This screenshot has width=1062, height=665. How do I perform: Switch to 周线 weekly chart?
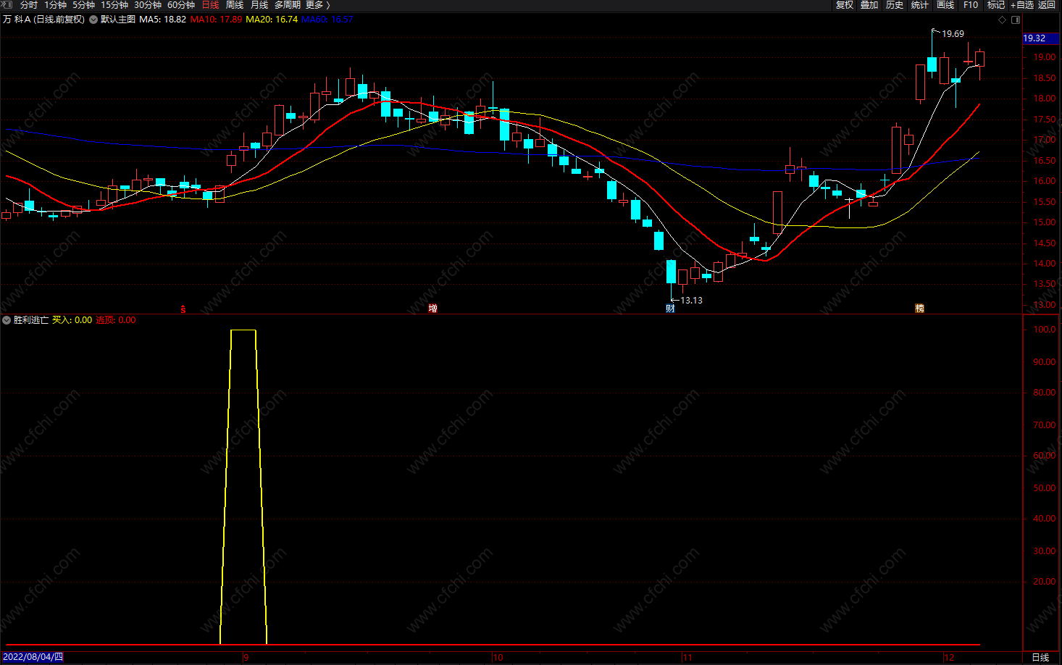point(235,4)
